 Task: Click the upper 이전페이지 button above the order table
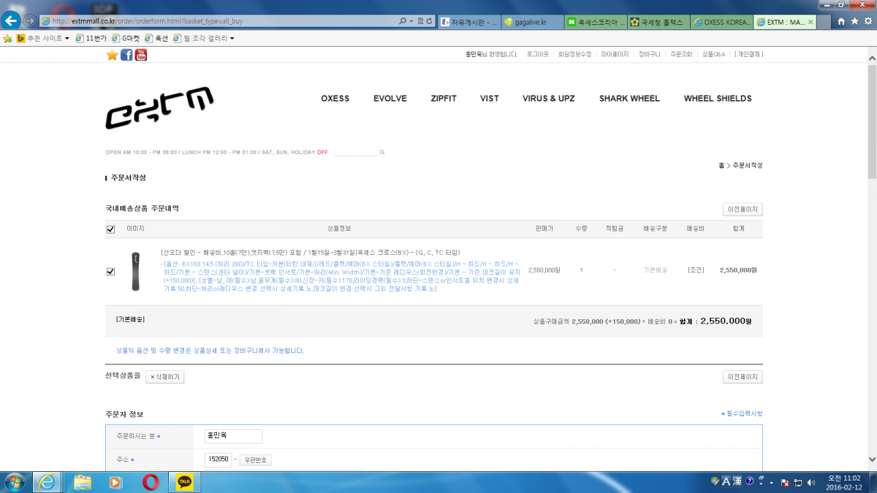[x=743, y=210]
